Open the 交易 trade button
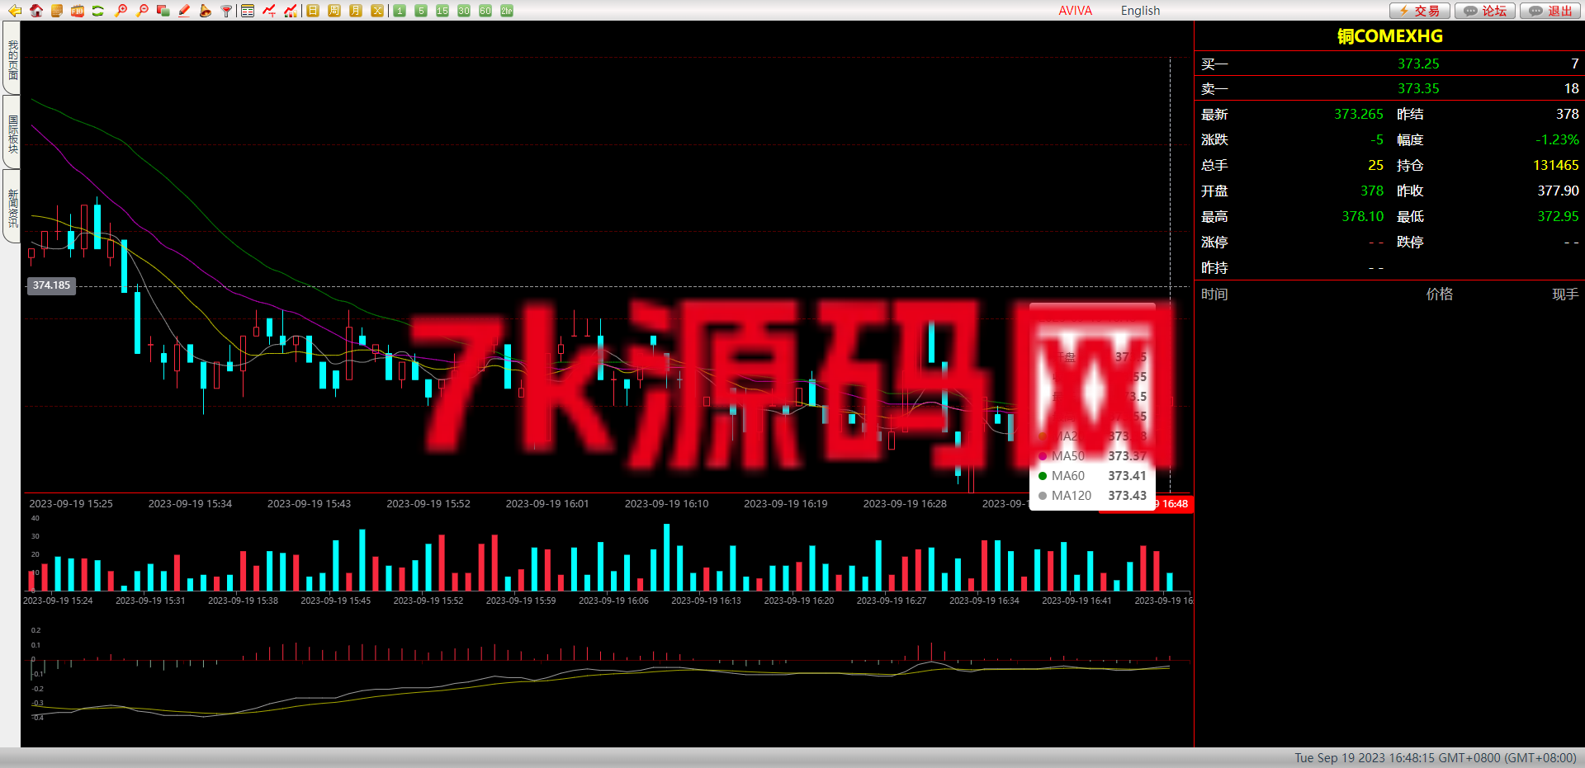Screen dimensions: 1585x768 point(1420,11)
